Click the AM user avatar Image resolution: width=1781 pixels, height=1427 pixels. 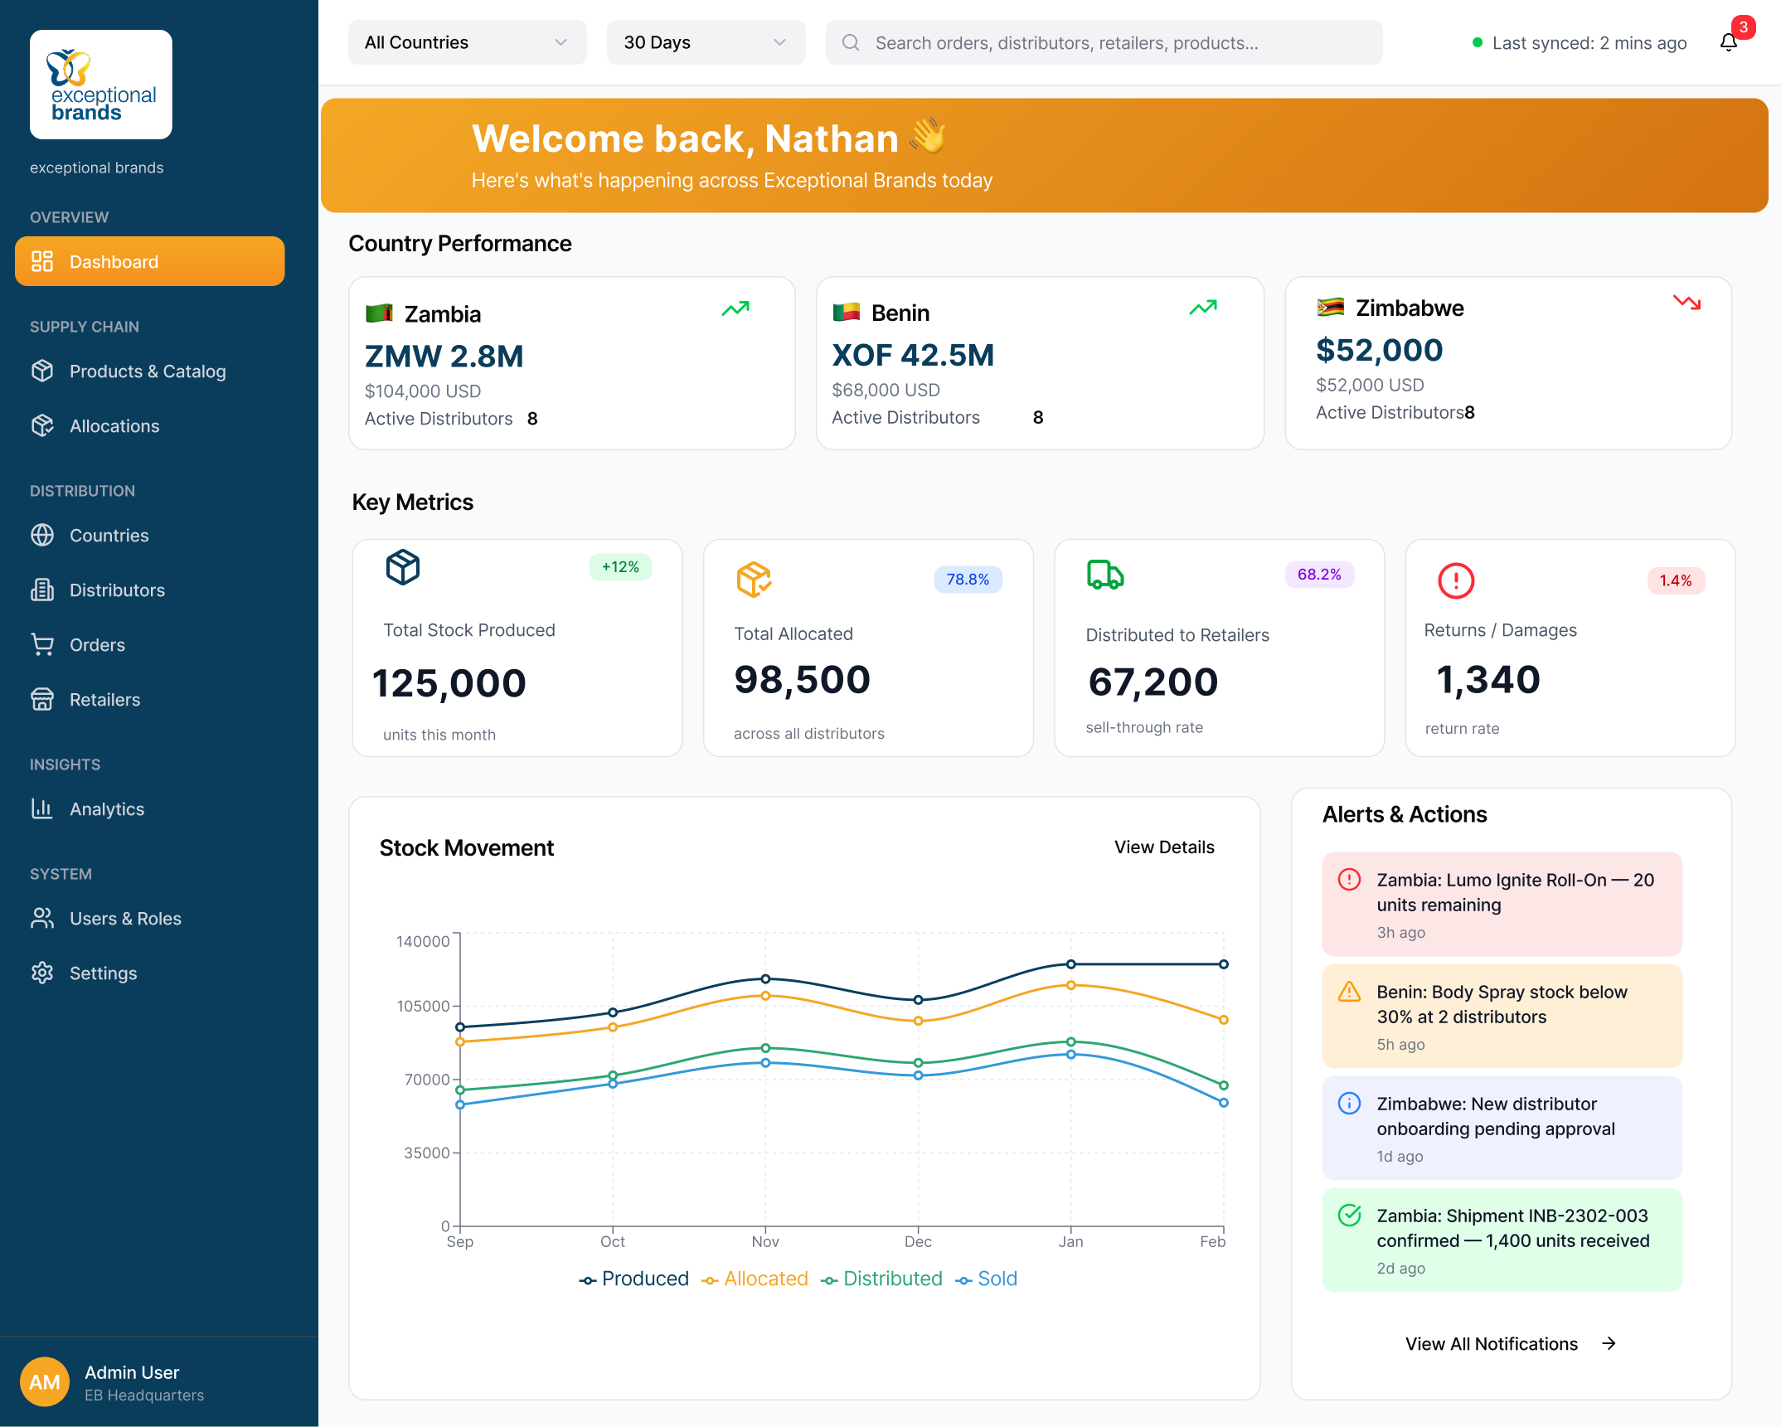point(45,1381)
